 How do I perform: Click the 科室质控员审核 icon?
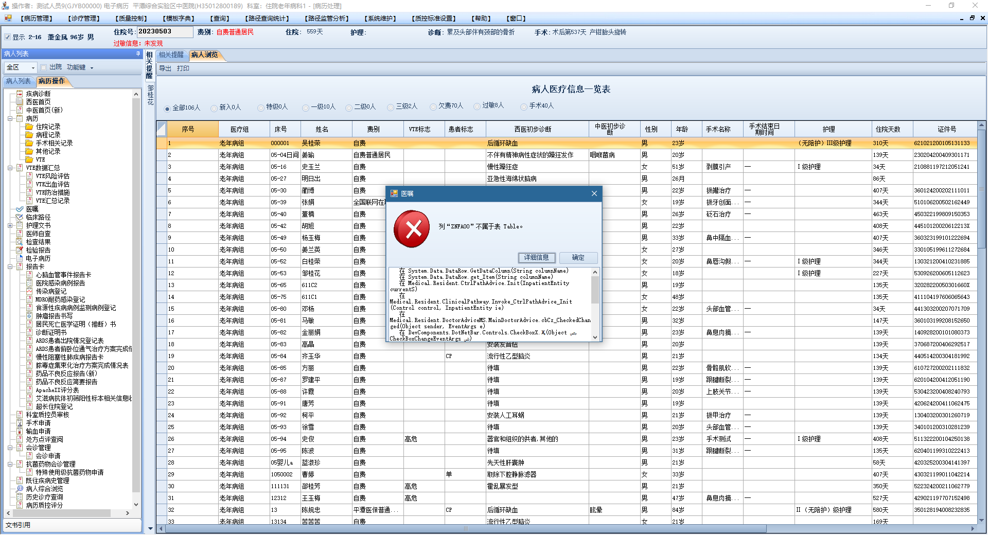[x=20, y=415]
